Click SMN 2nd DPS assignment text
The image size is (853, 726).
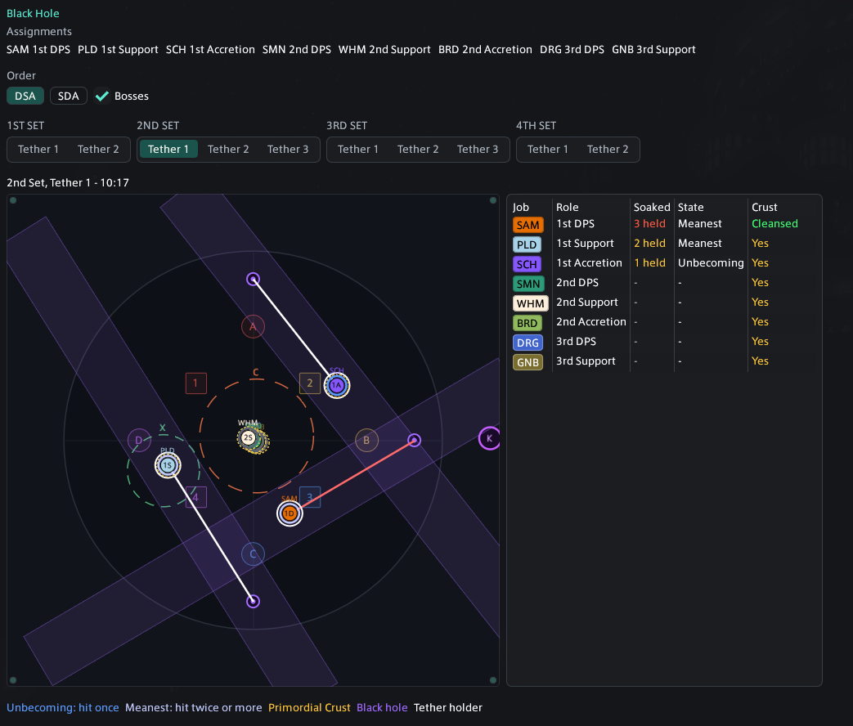[297, 50]
